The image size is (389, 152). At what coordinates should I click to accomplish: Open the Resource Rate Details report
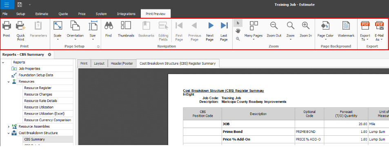(x=41, y=101)
